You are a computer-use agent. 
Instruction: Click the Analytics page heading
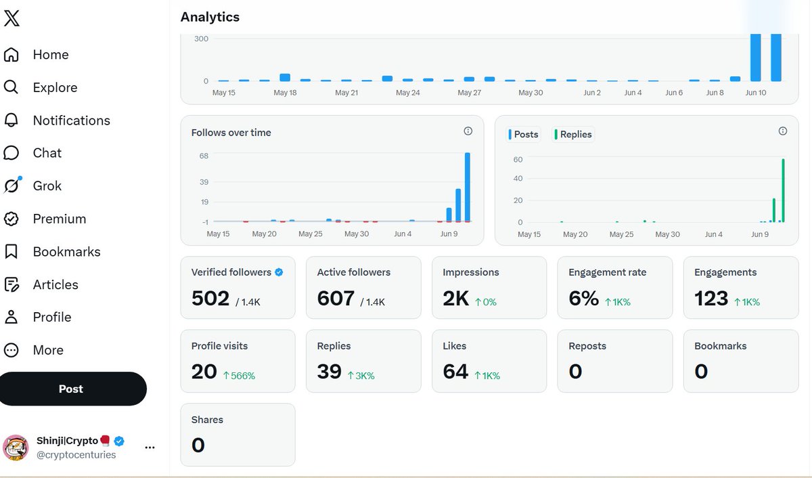tap(210, 17)
